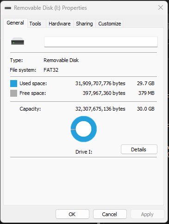Open the Hardware tab
169x224 pixels.
(x=60, y=24)
